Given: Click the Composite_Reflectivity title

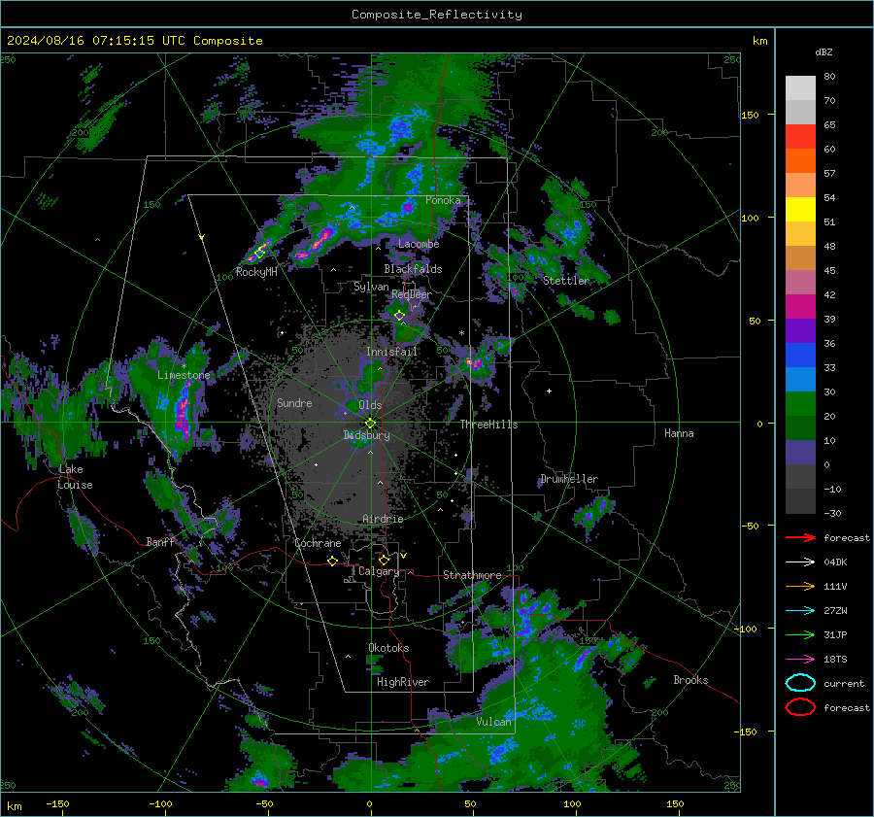Looking at the screenshot, I should tap(437, 15).
